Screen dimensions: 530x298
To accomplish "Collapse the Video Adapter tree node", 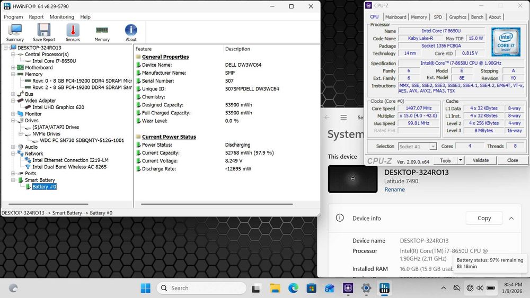I will pos(13,101).
